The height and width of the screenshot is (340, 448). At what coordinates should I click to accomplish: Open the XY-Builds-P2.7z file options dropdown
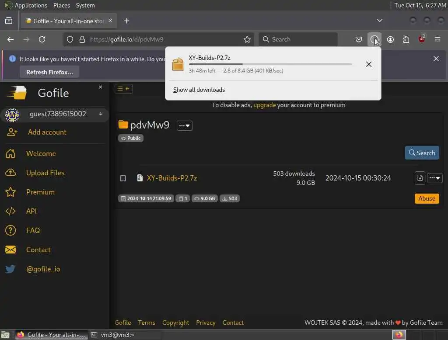(x=434, y=178)
